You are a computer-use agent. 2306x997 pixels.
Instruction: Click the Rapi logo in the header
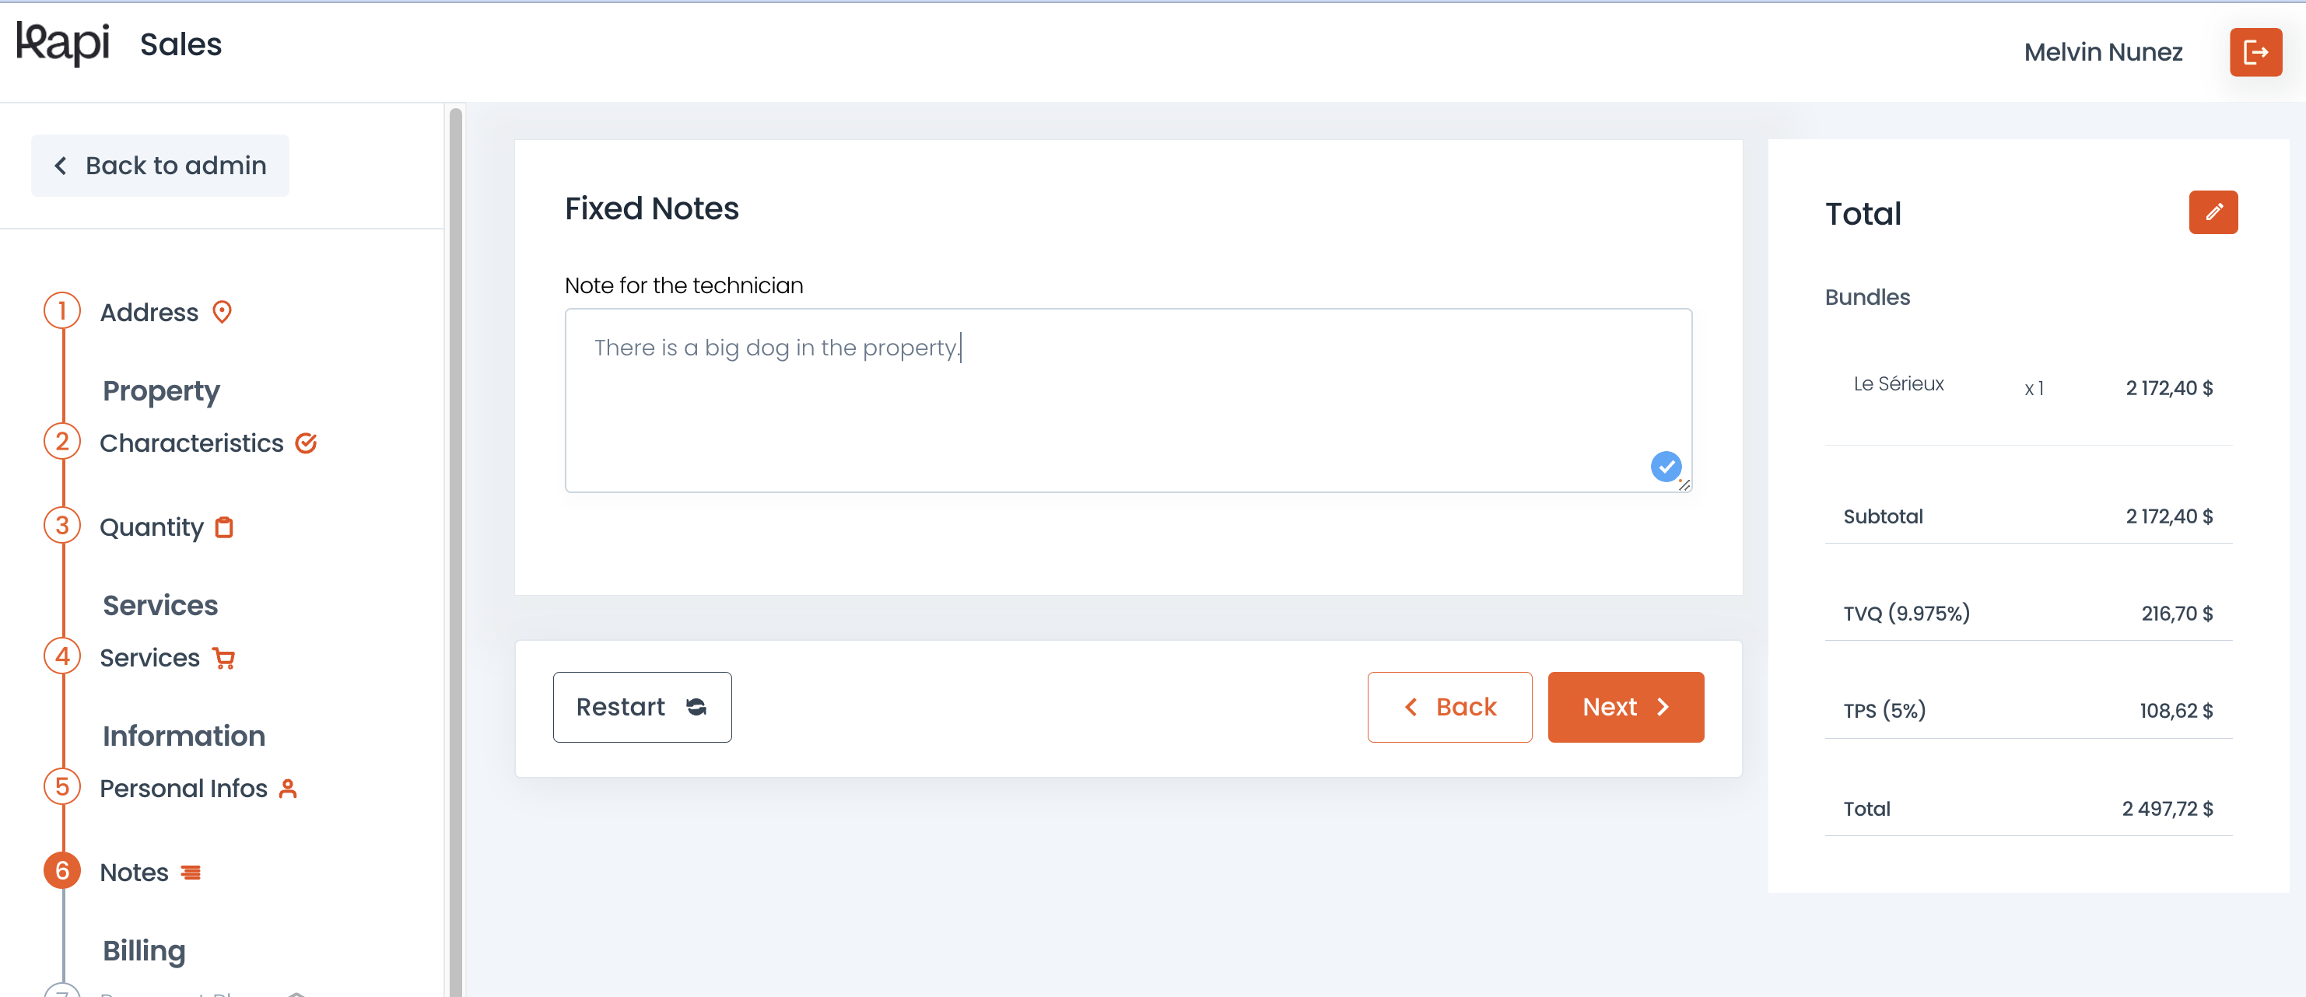63,44
